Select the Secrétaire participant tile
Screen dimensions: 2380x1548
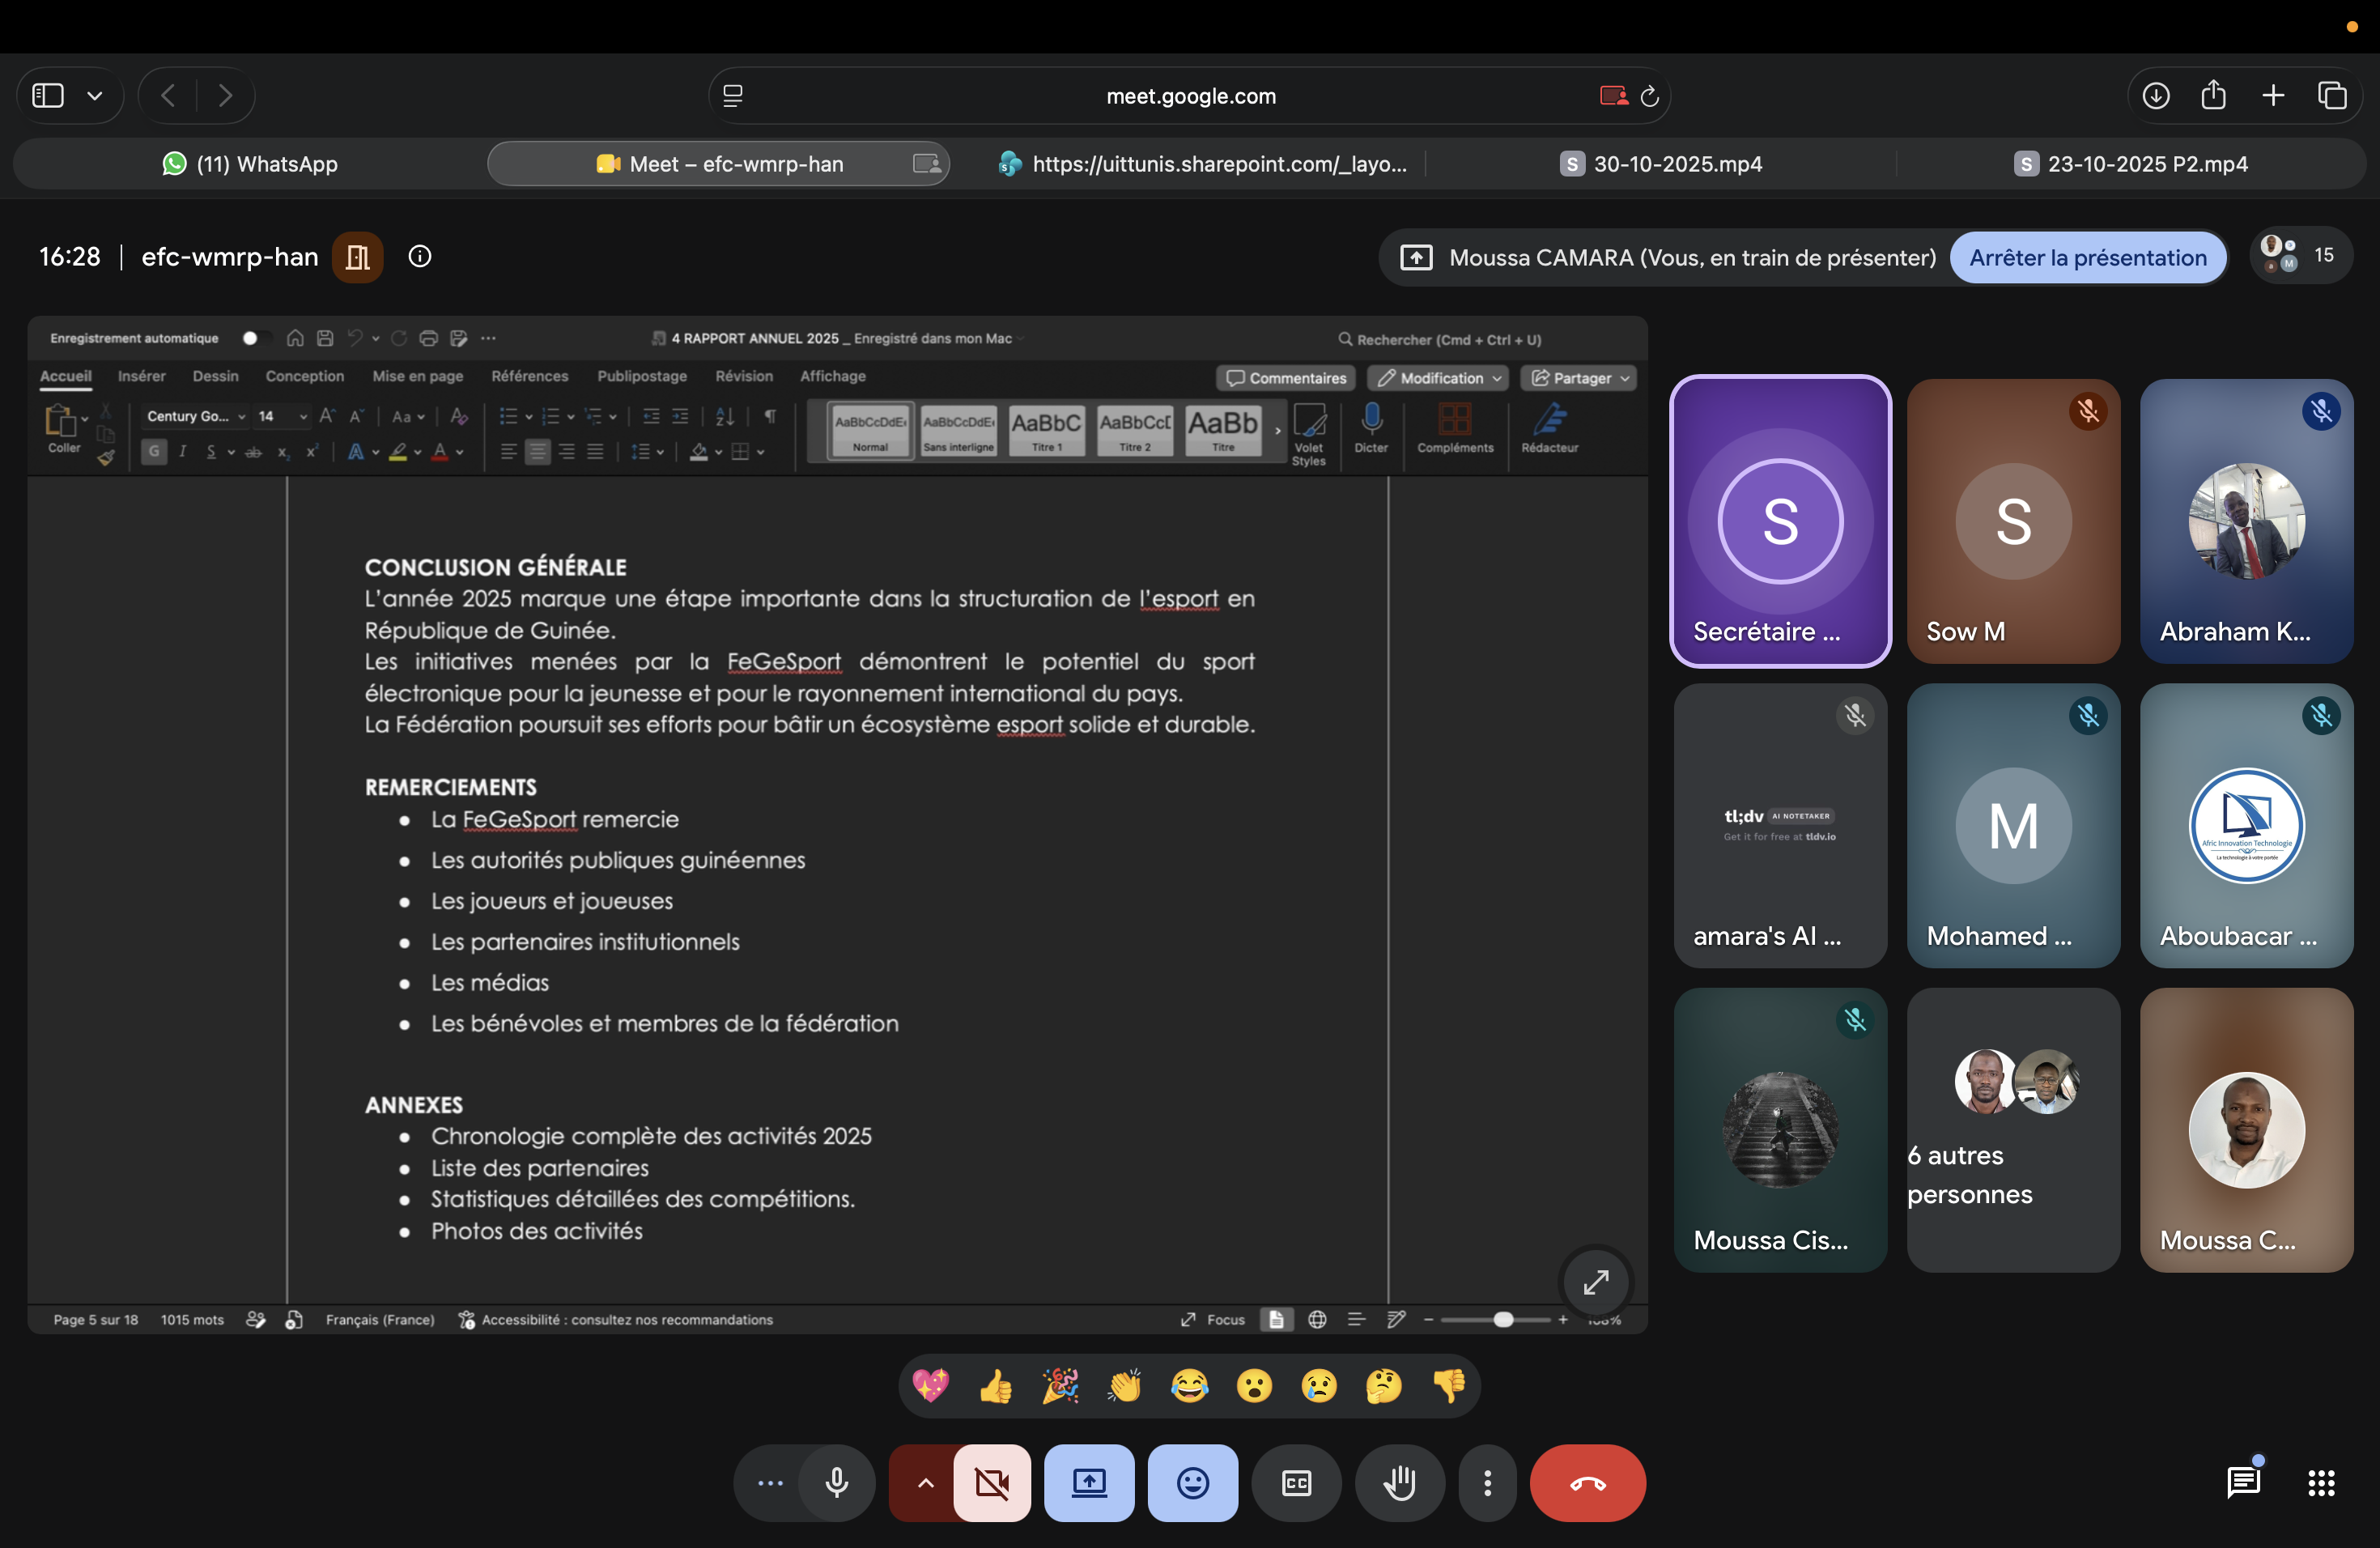pyautogui.click(x=1780, y=520)
